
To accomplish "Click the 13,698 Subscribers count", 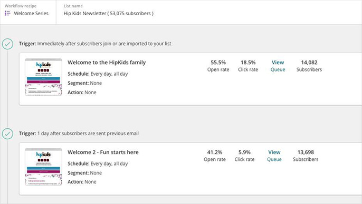I will click(x=306, y=156).
